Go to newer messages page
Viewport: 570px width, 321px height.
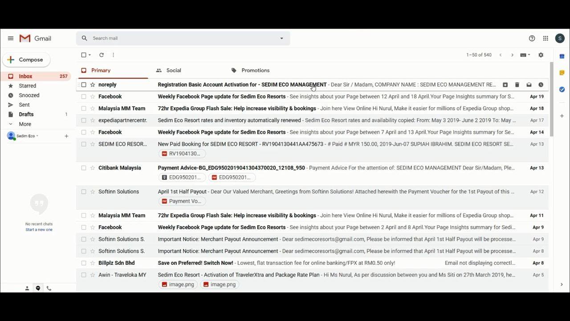coord(501,55)
